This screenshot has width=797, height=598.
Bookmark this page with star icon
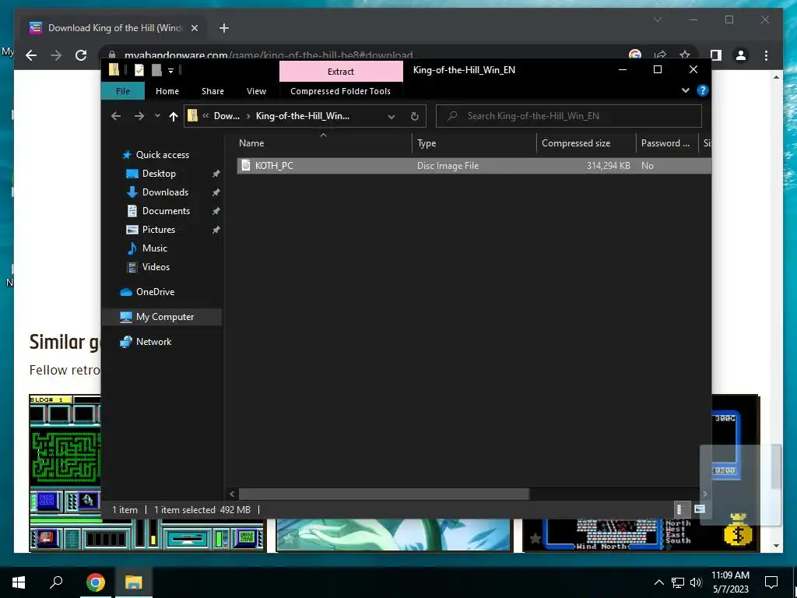coord(685,55)
